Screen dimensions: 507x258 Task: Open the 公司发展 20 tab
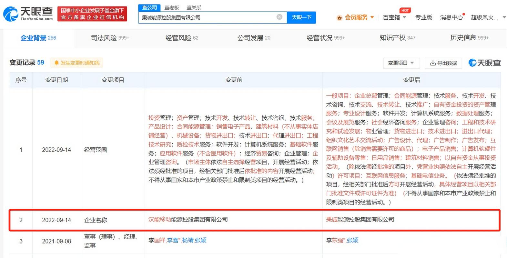point(254,38)
